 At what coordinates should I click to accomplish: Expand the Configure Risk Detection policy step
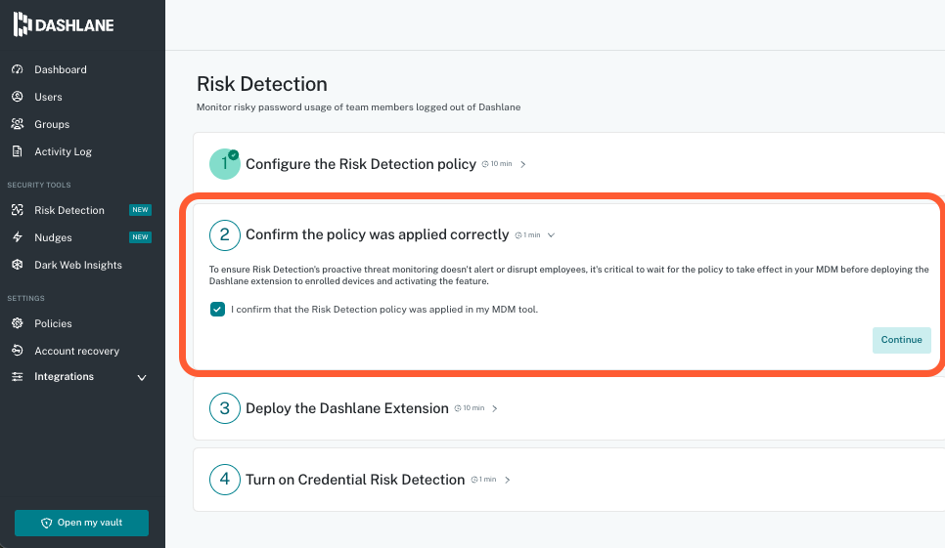coord(523,164)
